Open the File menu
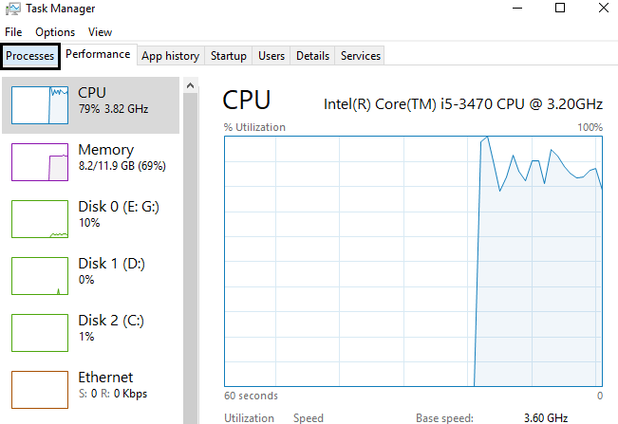 [13, 32]
